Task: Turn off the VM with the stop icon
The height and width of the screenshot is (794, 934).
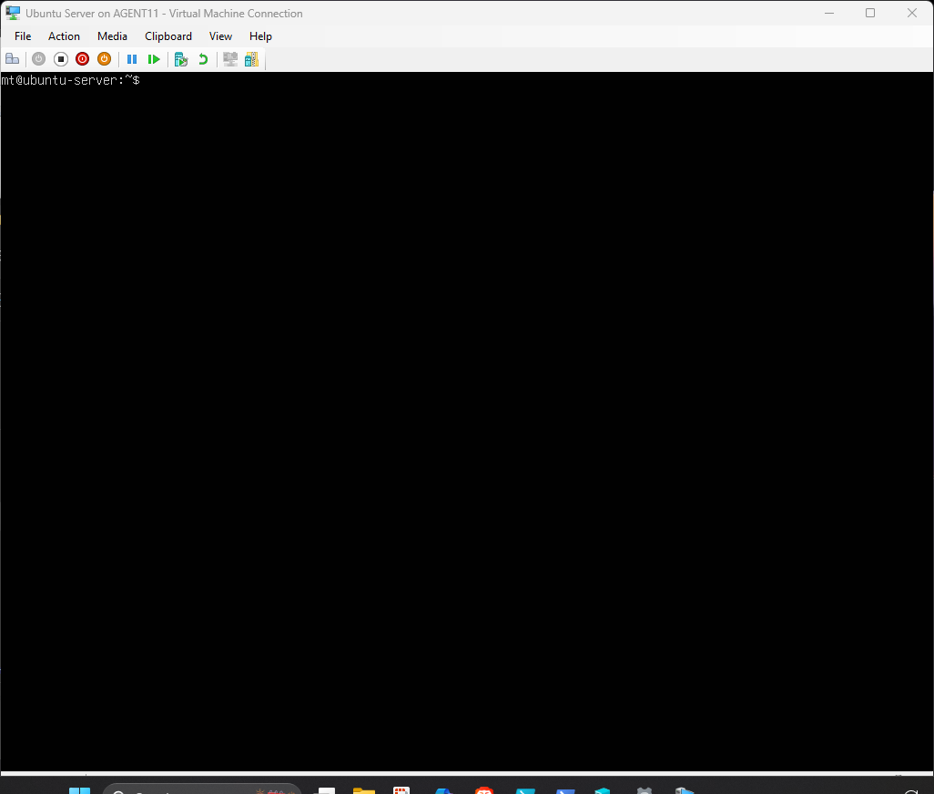Action: pos(61,59)
